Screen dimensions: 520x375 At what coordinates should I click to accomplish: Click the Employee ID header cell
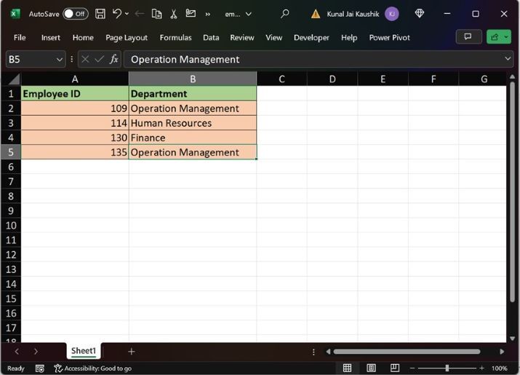[x=75, y=94]
